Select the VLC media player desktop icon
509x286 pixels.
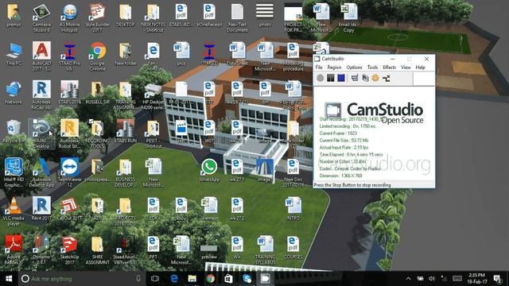[x=14, y=211]
